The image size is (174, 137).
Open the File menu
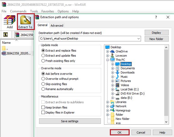click(x=4, y=11)
